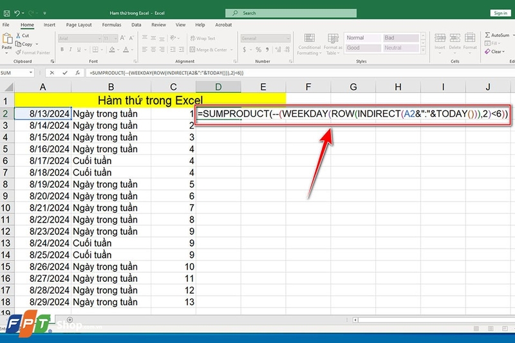Click Decrease Decimal icon
This screenshot has width=515, height=343.
click(x=287, y=50)
